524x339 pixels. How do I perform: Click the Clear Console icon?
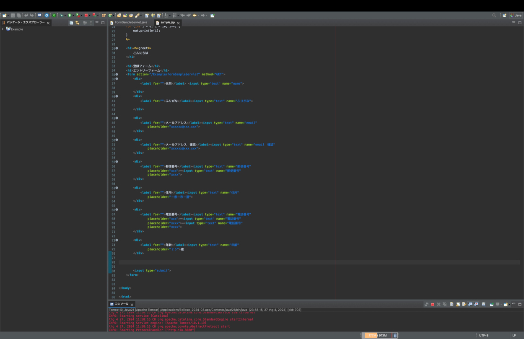pos(451,304)
